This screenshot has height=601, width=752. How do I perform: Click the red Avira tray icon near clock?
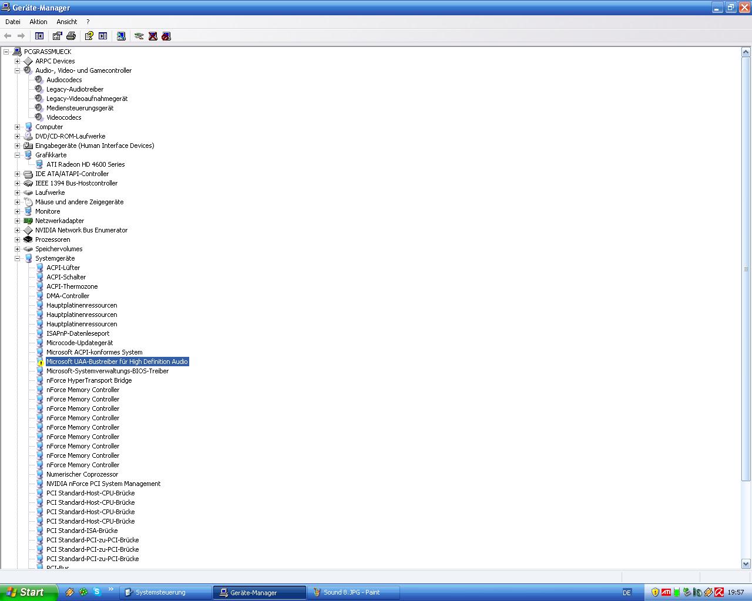[x=719, y=592]
